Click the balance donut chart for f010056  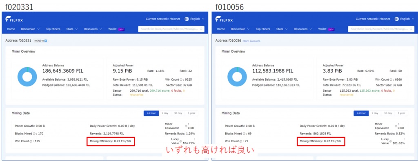click(x=237, y=77)
